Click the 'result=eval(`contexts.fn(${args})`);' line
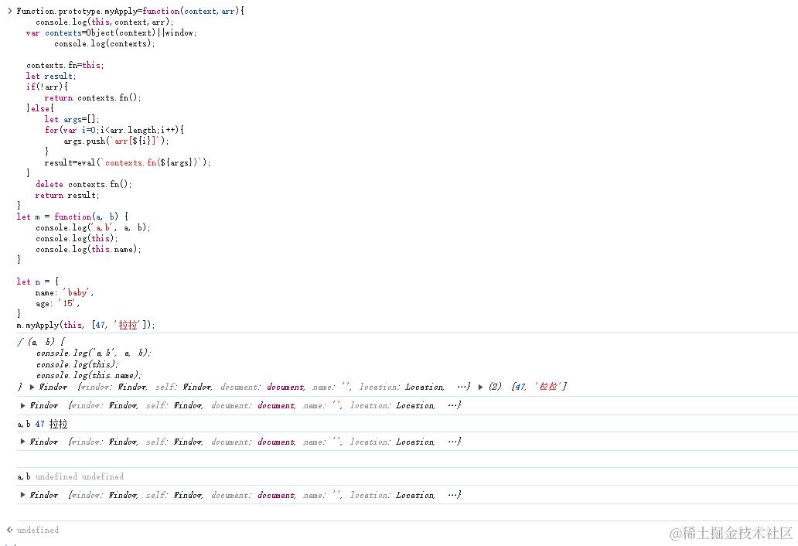Image resolution: width=798 pixels, height=546 pixels. click(x=128, y=162)
